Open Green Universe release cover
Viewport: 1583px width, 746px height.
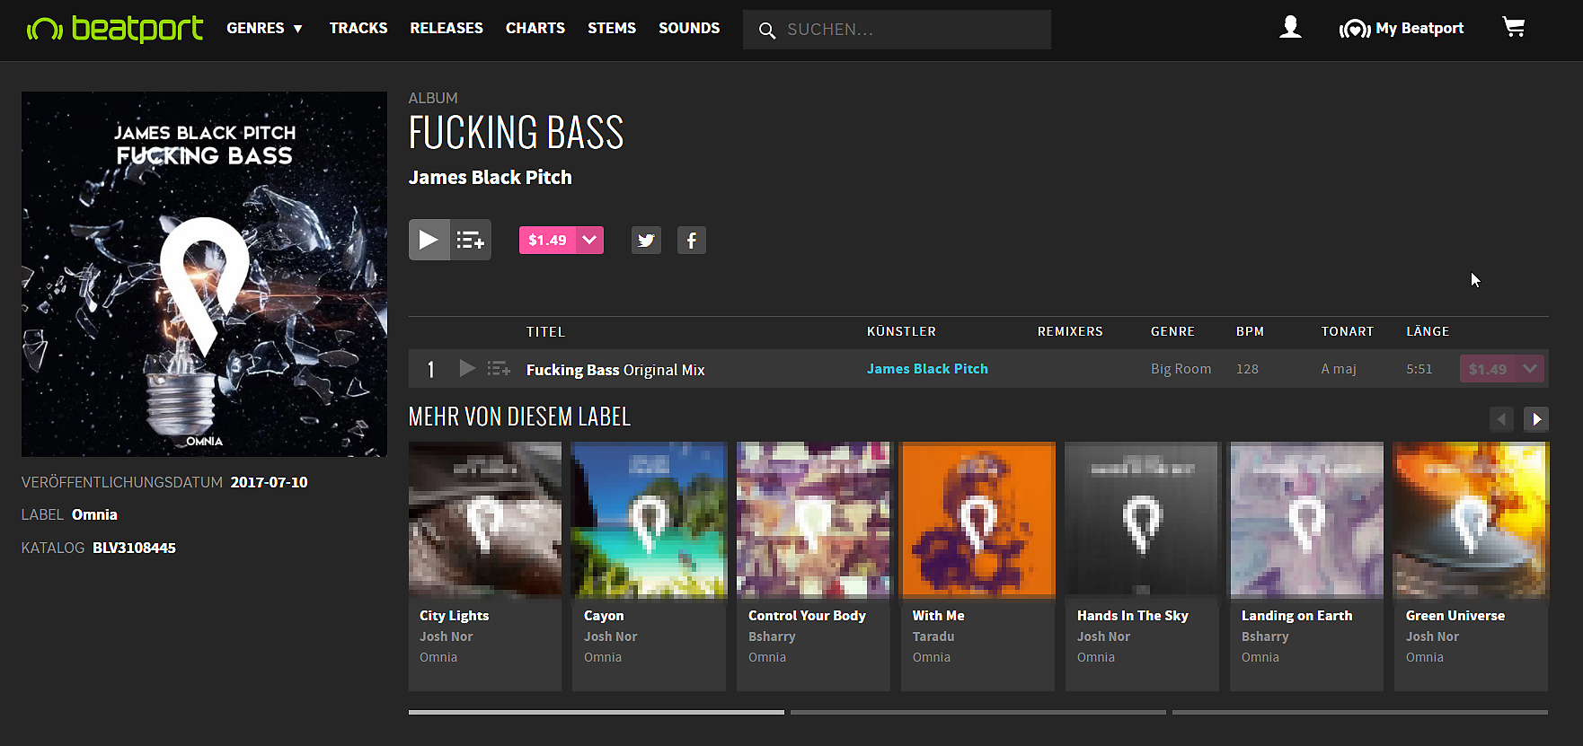pos(1471,520)
